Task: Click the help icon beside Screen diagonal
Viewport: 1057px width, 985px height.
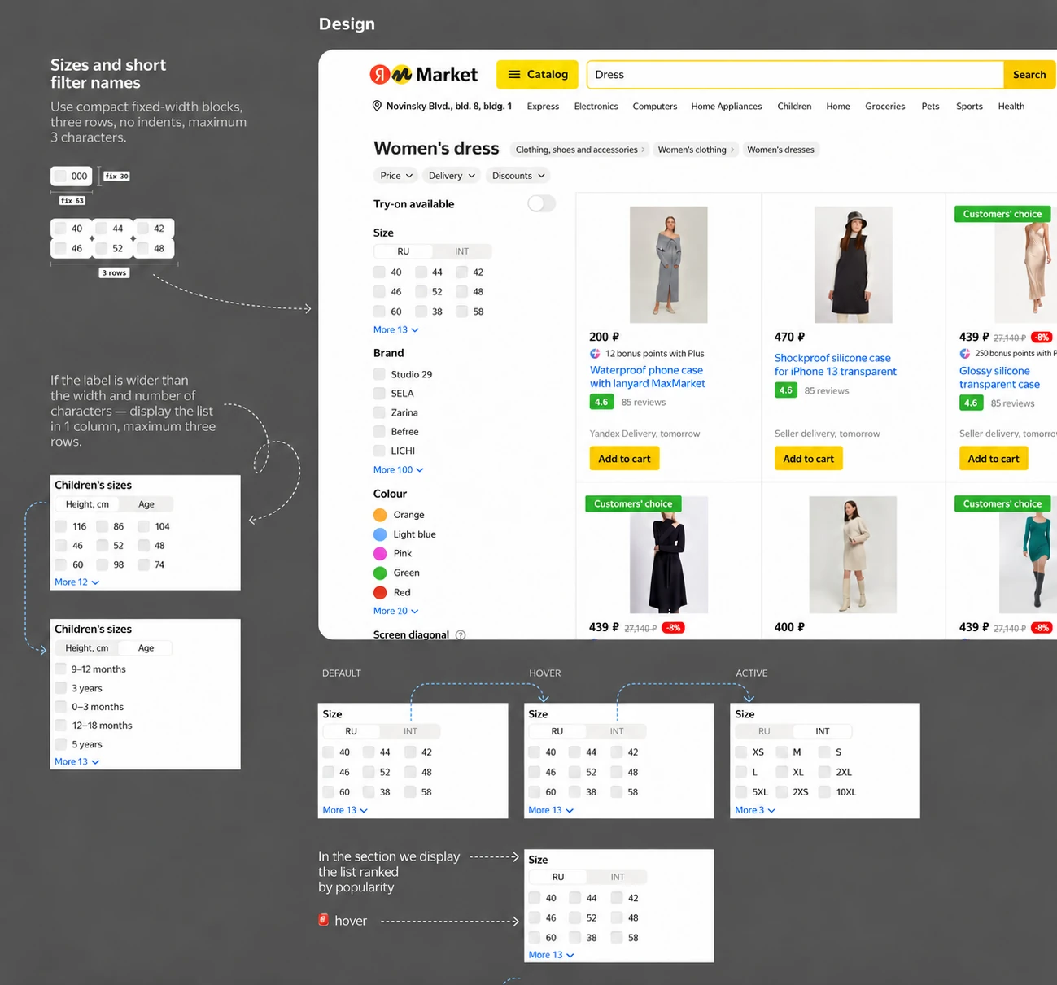Action: pyautogui.click(x=461, y=634)
